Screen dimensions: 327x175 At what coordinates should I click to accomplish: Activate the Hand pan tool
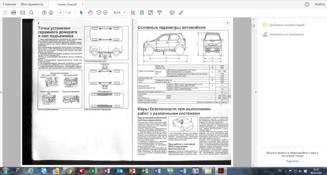pos(90,12)
